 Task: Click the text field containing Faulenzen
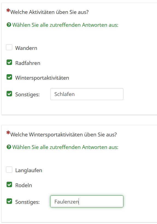pos(87,201)
